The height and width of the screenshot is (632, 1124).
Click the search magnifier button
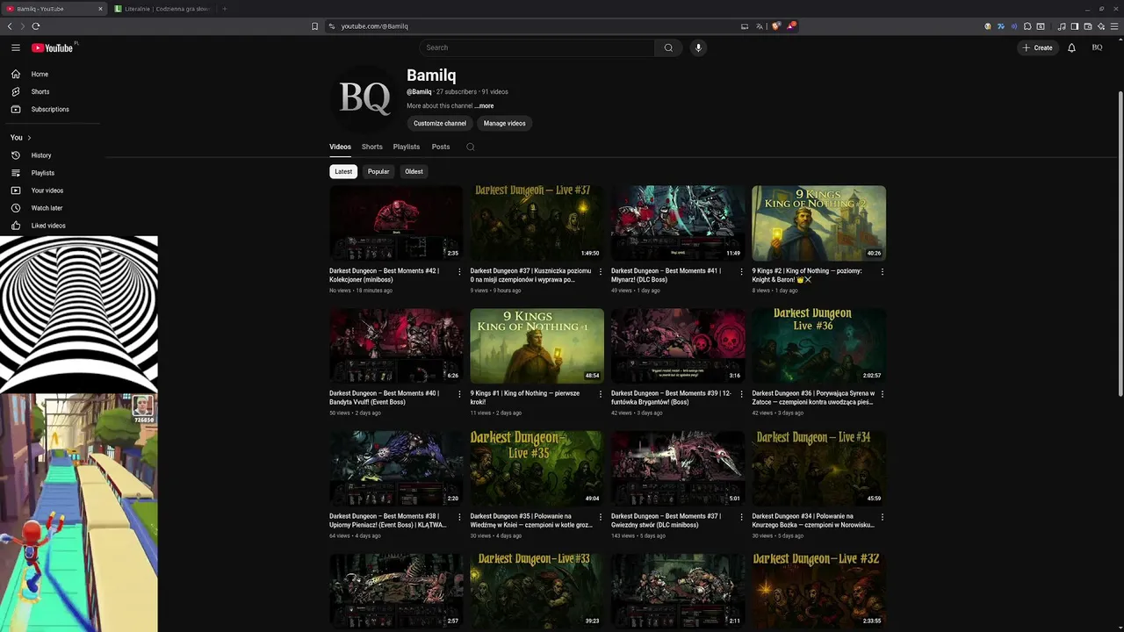pyautogui.click(x=668, y=47)
